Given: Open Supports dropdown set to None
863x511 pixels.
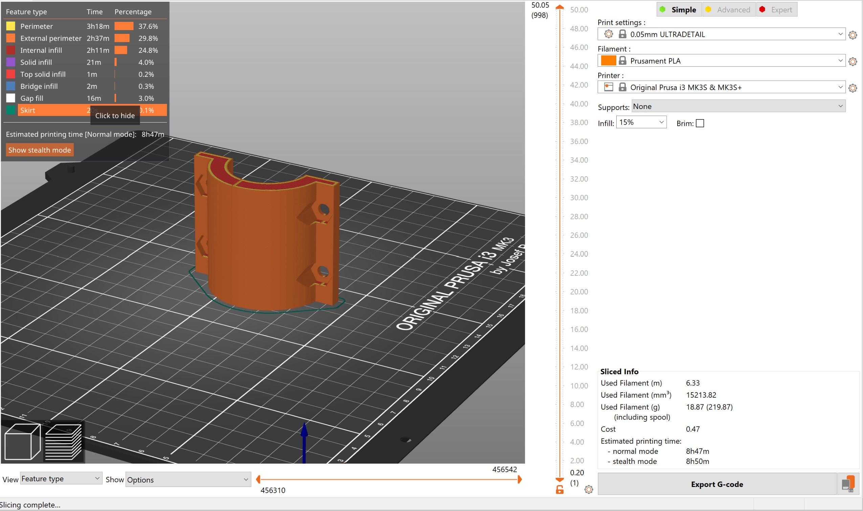Looking at the screenshot, I should (738, 106).
